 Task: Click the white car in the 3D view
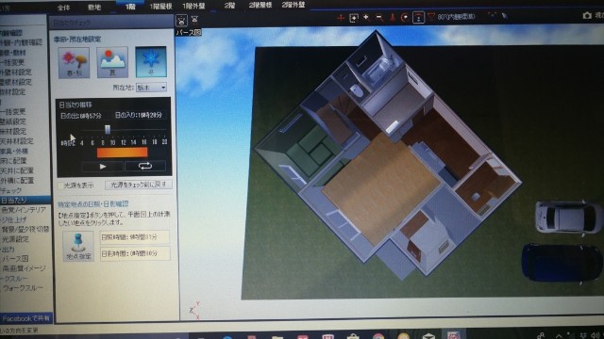click(x=568, y=217)
